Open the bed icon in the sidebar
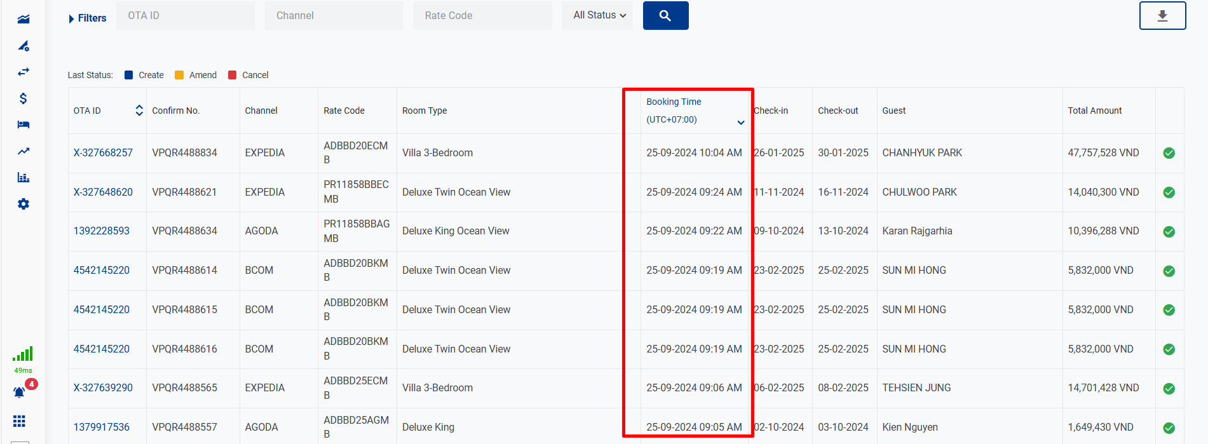 click(x=24, y=124)
